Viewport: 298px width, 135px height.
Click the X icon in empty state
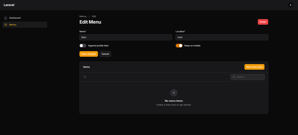pos(174,93)
